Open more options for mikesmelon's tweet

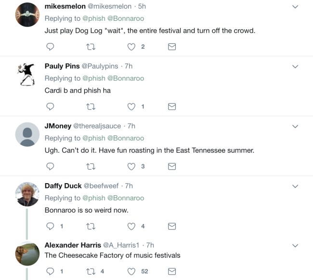point(295,7)
